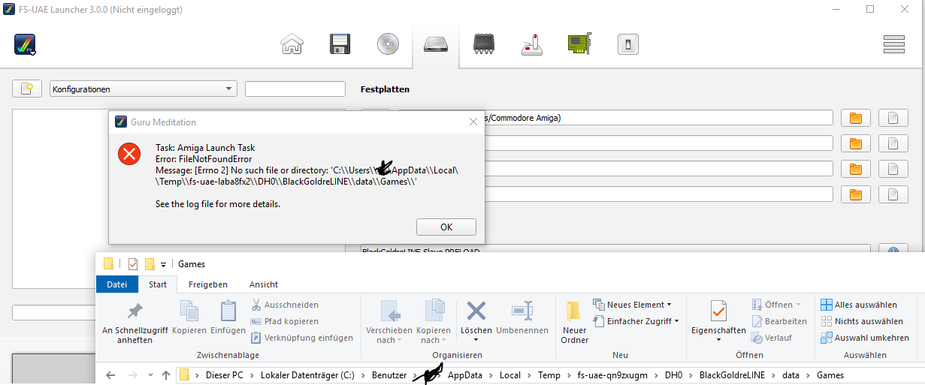Pin to quick access (An Schnellzugriff anheften)
The image size is (925, 385).
(x=135, y=323)
